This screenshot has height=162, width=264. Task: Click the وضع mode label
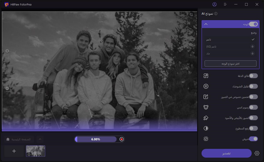253,33
